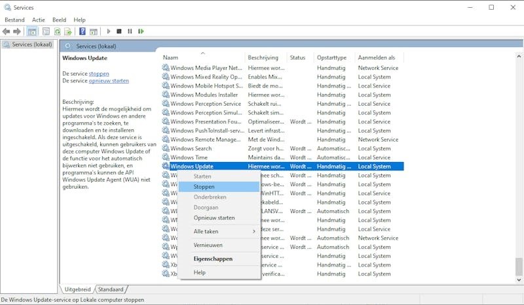Open Eigenschappen from the context menu
This screenshot has height=305, width=524.
219,259
